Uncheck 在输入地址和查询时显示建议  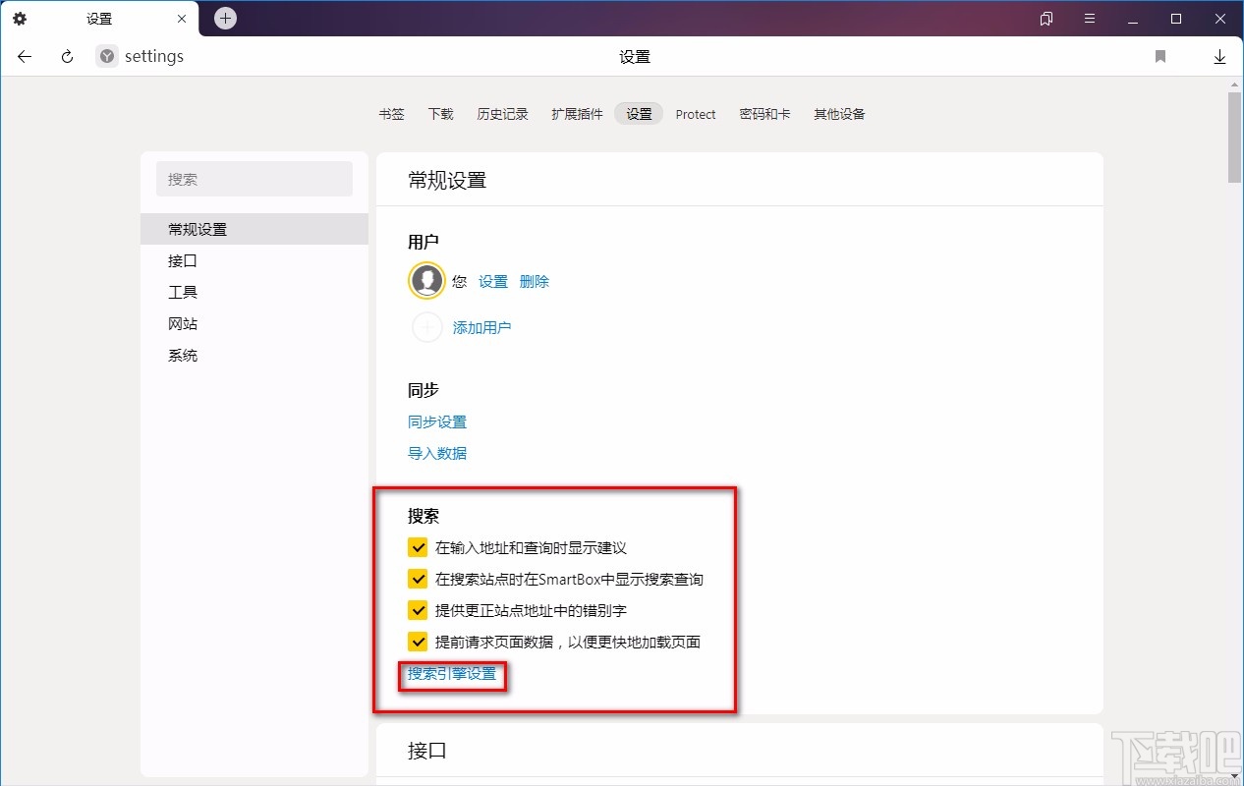[418, 547]
